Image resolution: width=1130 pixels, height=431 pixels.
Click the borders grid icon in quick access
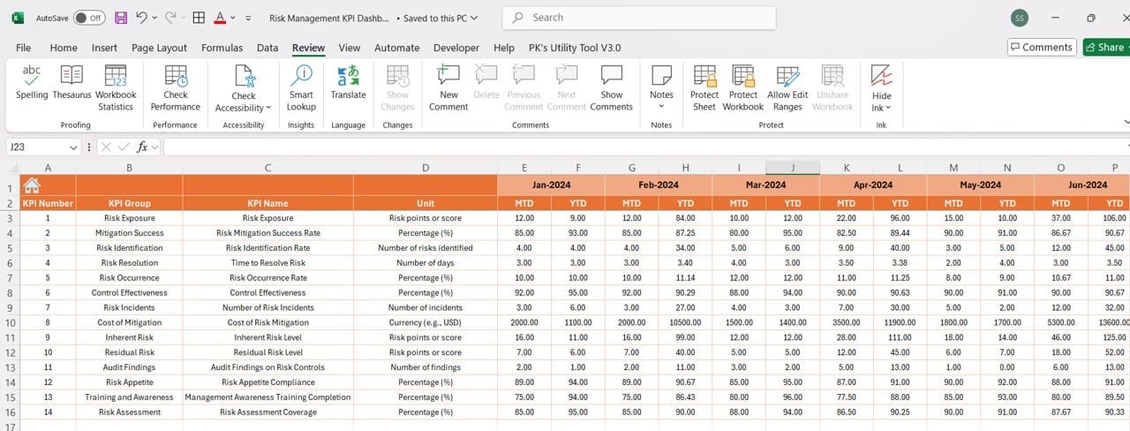(x=199, y=18)
